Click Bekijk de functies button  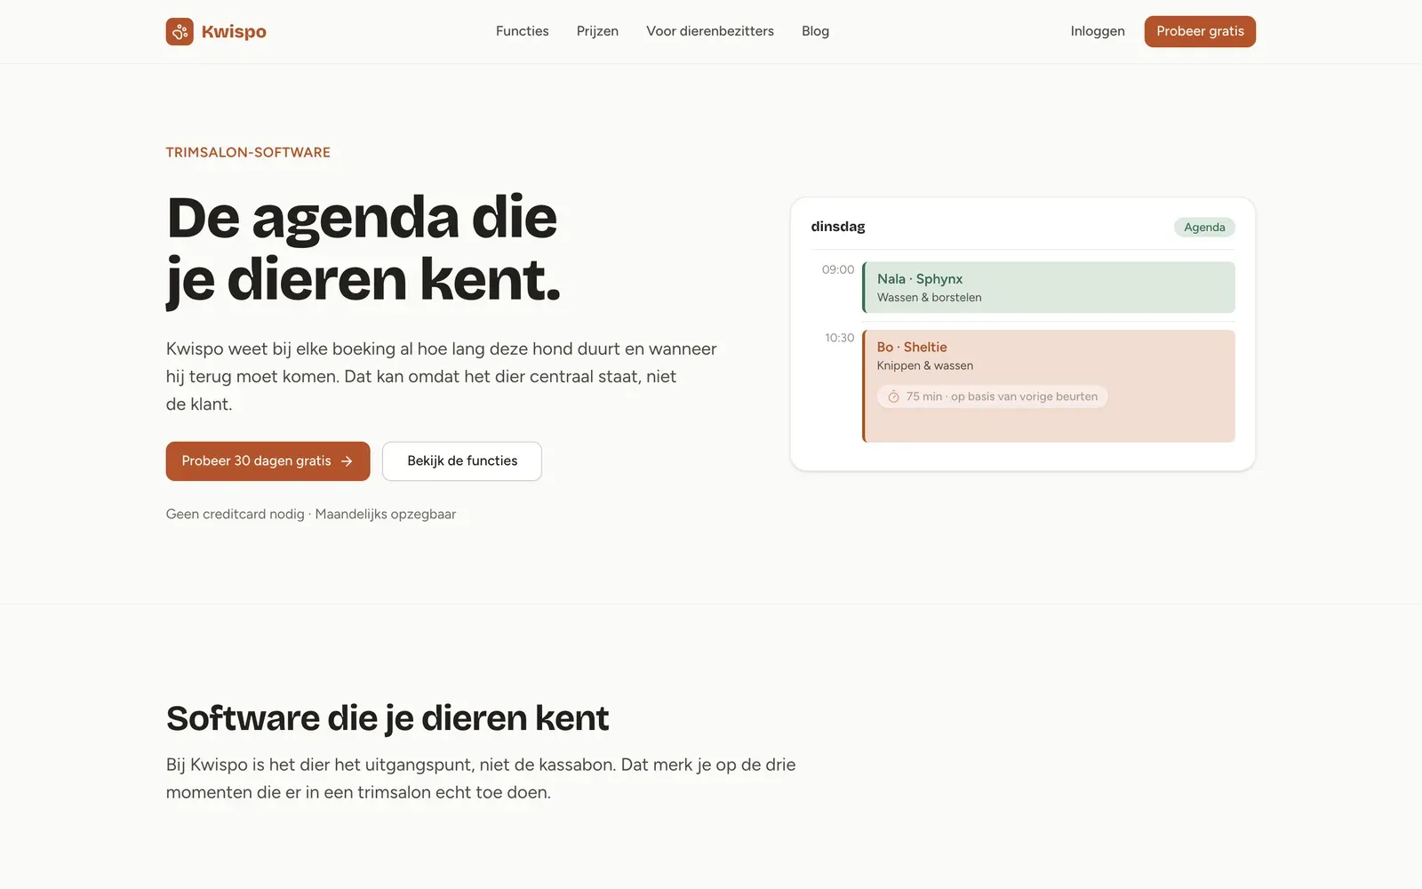click(x=462, y=461)
